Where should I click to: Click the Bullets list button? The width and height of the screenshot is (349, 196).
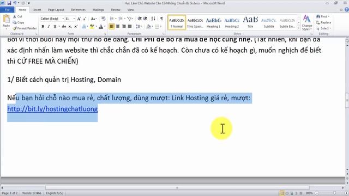pos(112,19)
